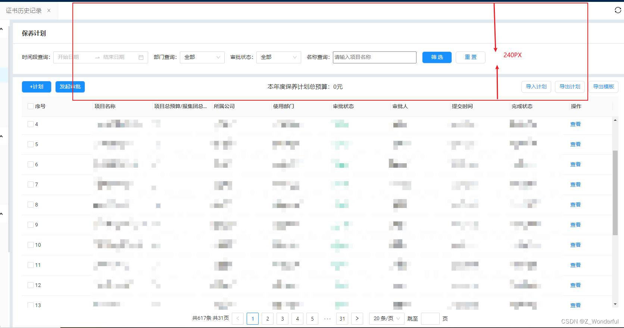The image size is (624, 328).
Task: Select page 1 in pagination
Action: click(253, 319)
